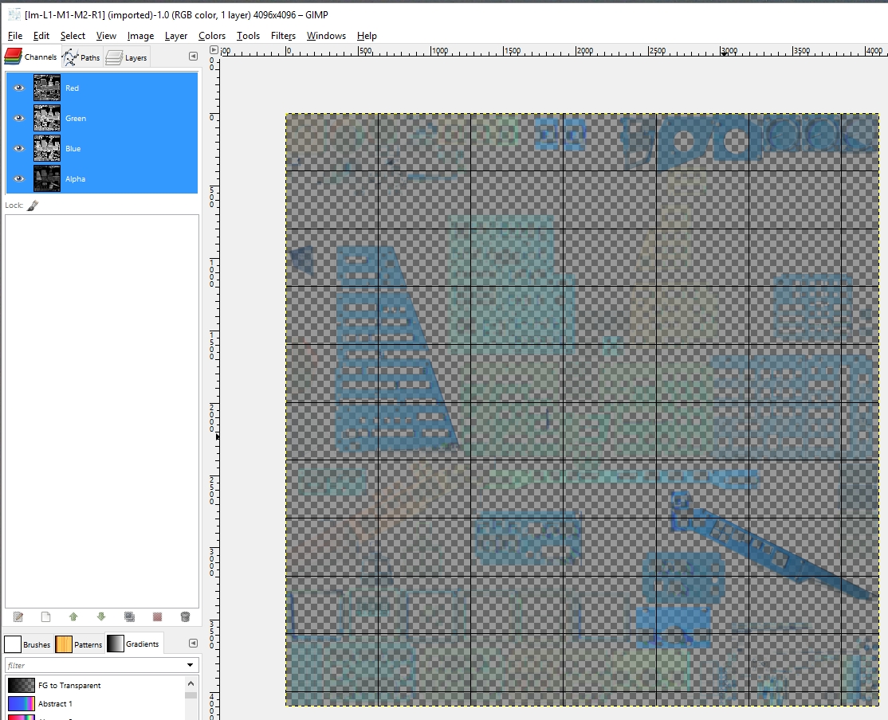Open the Patterns tab
This screenshot has height=720, width=888.
[x=79, y=644]
